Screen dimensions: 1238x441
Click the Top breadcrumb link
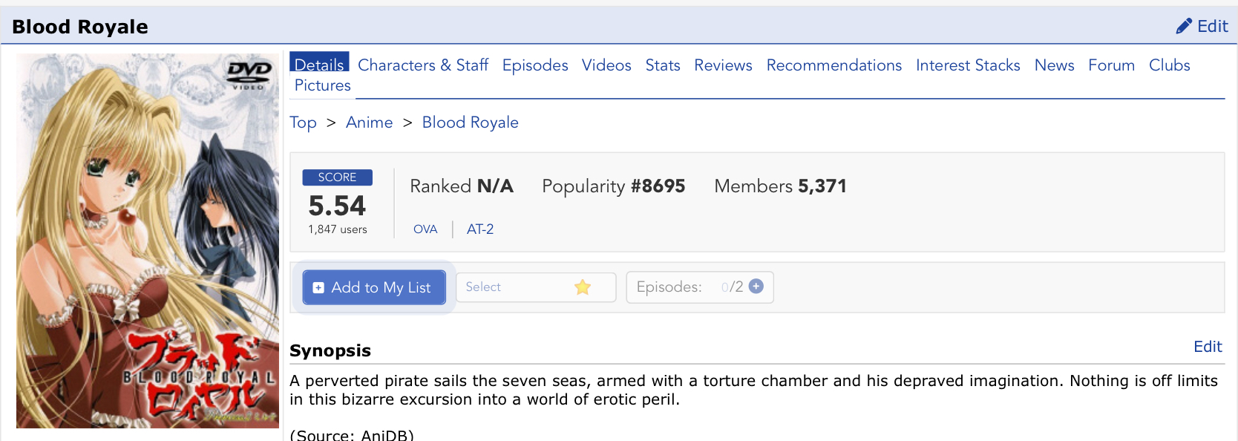tap(303, 122)
